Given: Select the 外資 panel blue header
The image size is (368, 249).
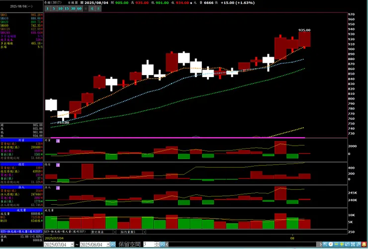Looking at the screenshot, I should (x=21, y=140).
